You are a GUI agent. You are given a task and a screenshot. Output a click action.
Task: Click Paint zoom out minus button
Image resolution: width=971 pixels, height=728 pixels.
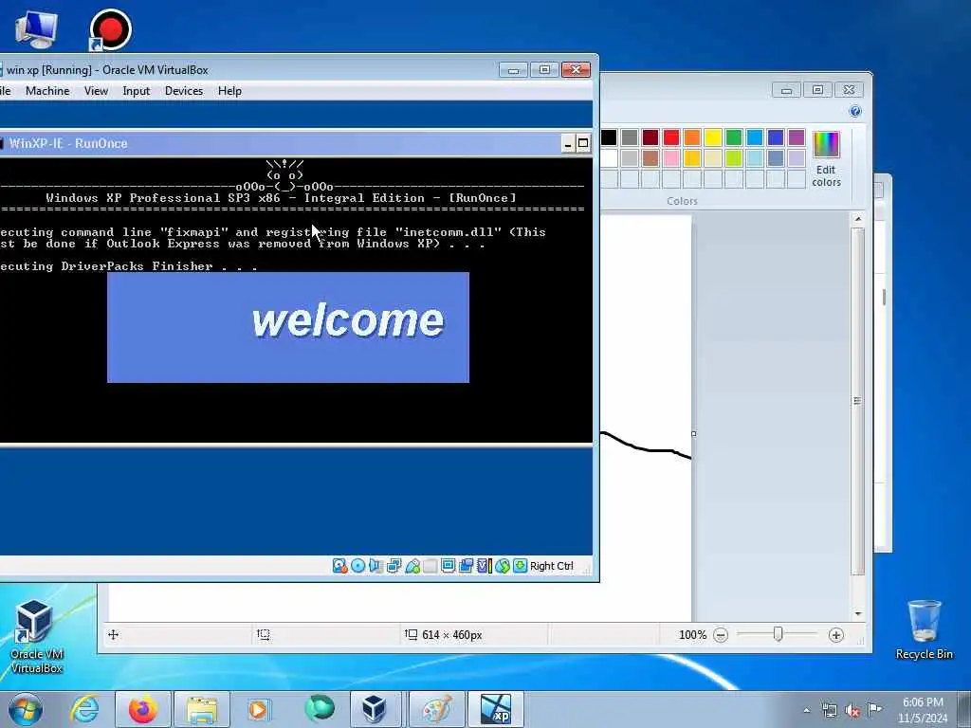pos(721,635)
